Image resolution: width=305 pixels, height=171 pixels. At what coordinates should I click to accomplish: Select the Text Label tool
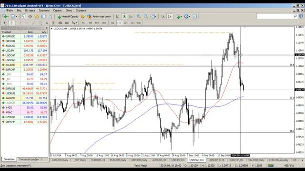point(53,23)
